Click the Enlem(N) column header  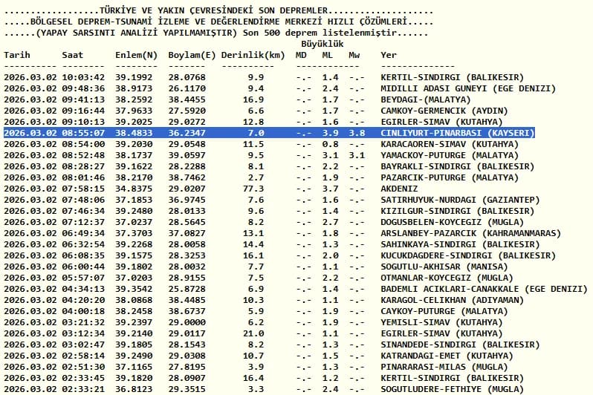tap(136, 56)
